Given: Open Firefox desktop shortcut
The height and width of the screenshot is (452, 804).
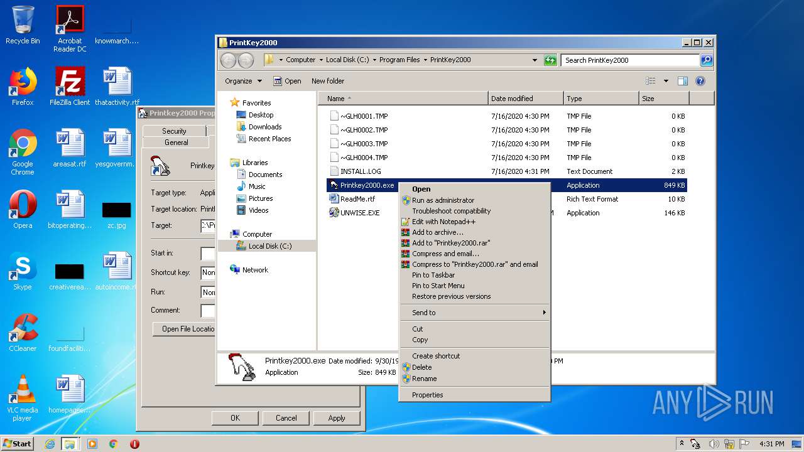Looking at the screenshot, I should (x=23, y=87).
